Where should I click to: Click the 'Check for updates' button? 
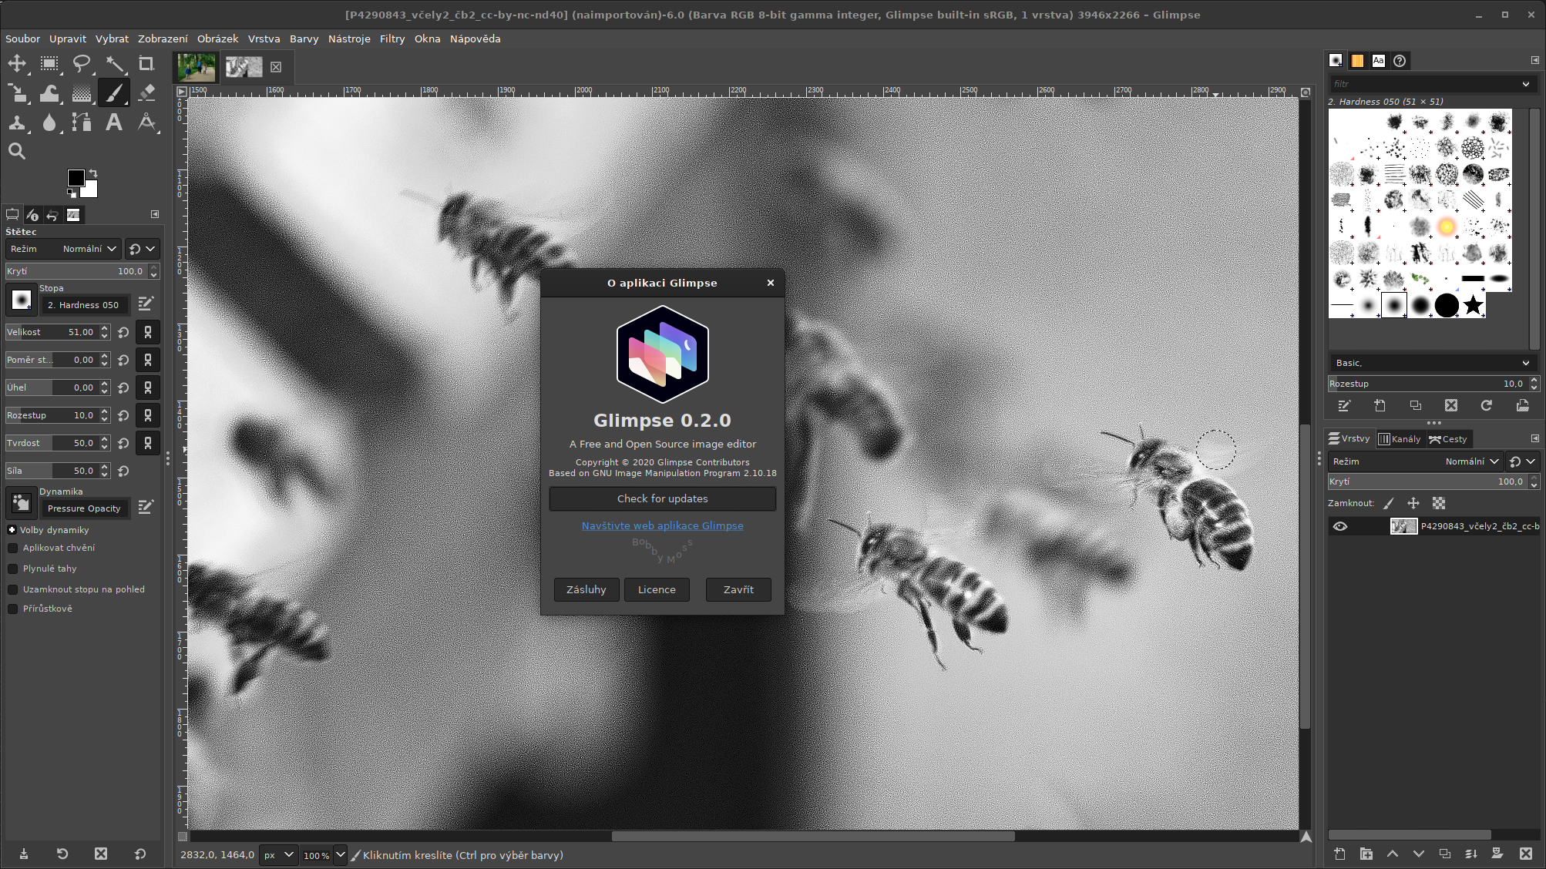tap(662, 498)
